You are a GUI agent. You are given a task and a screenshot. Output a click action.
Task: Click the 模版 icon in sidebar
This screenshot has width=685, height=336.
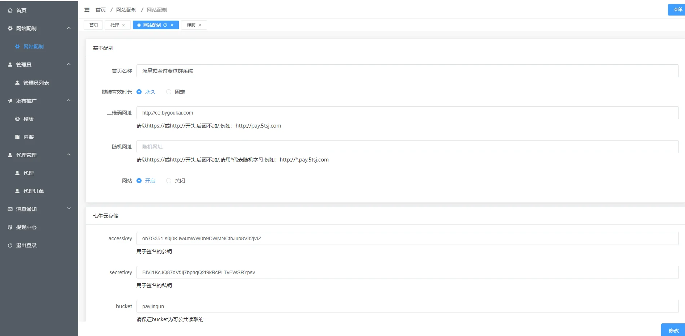tap(17, 119)
